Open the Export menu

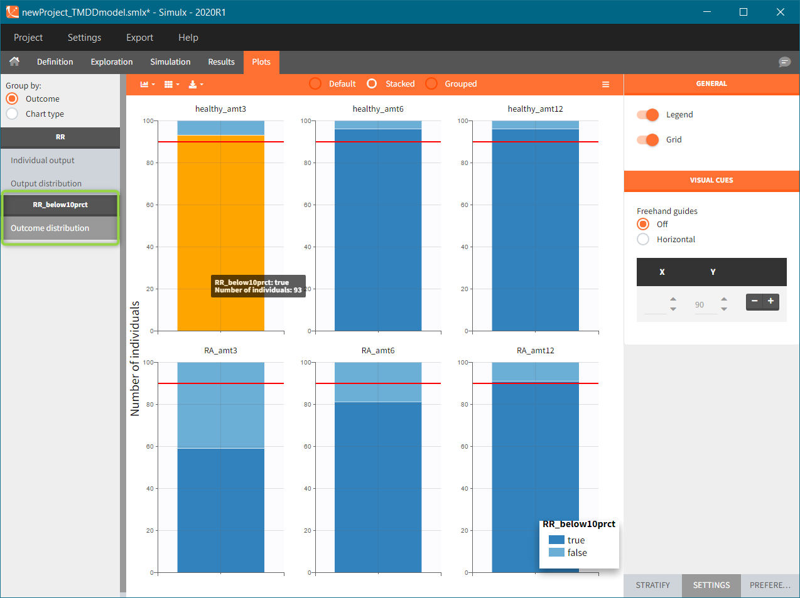coord(139,38)
